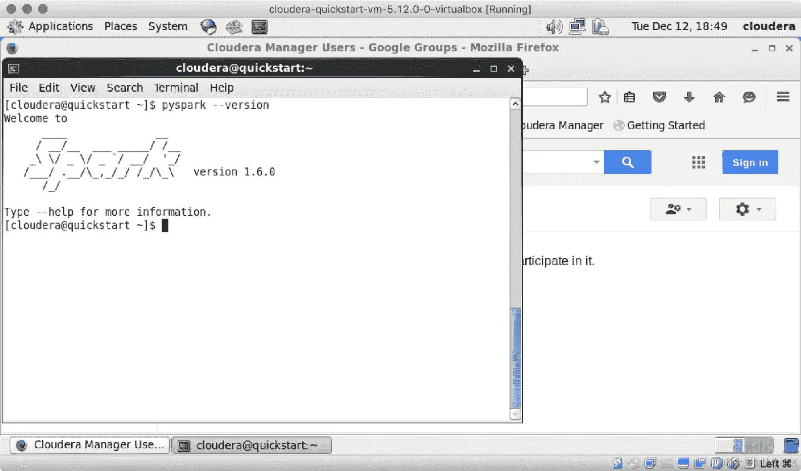Click VirtualBox hard disk status icon
The width and height of the screenshot is (801, 471).
[617, 462]
